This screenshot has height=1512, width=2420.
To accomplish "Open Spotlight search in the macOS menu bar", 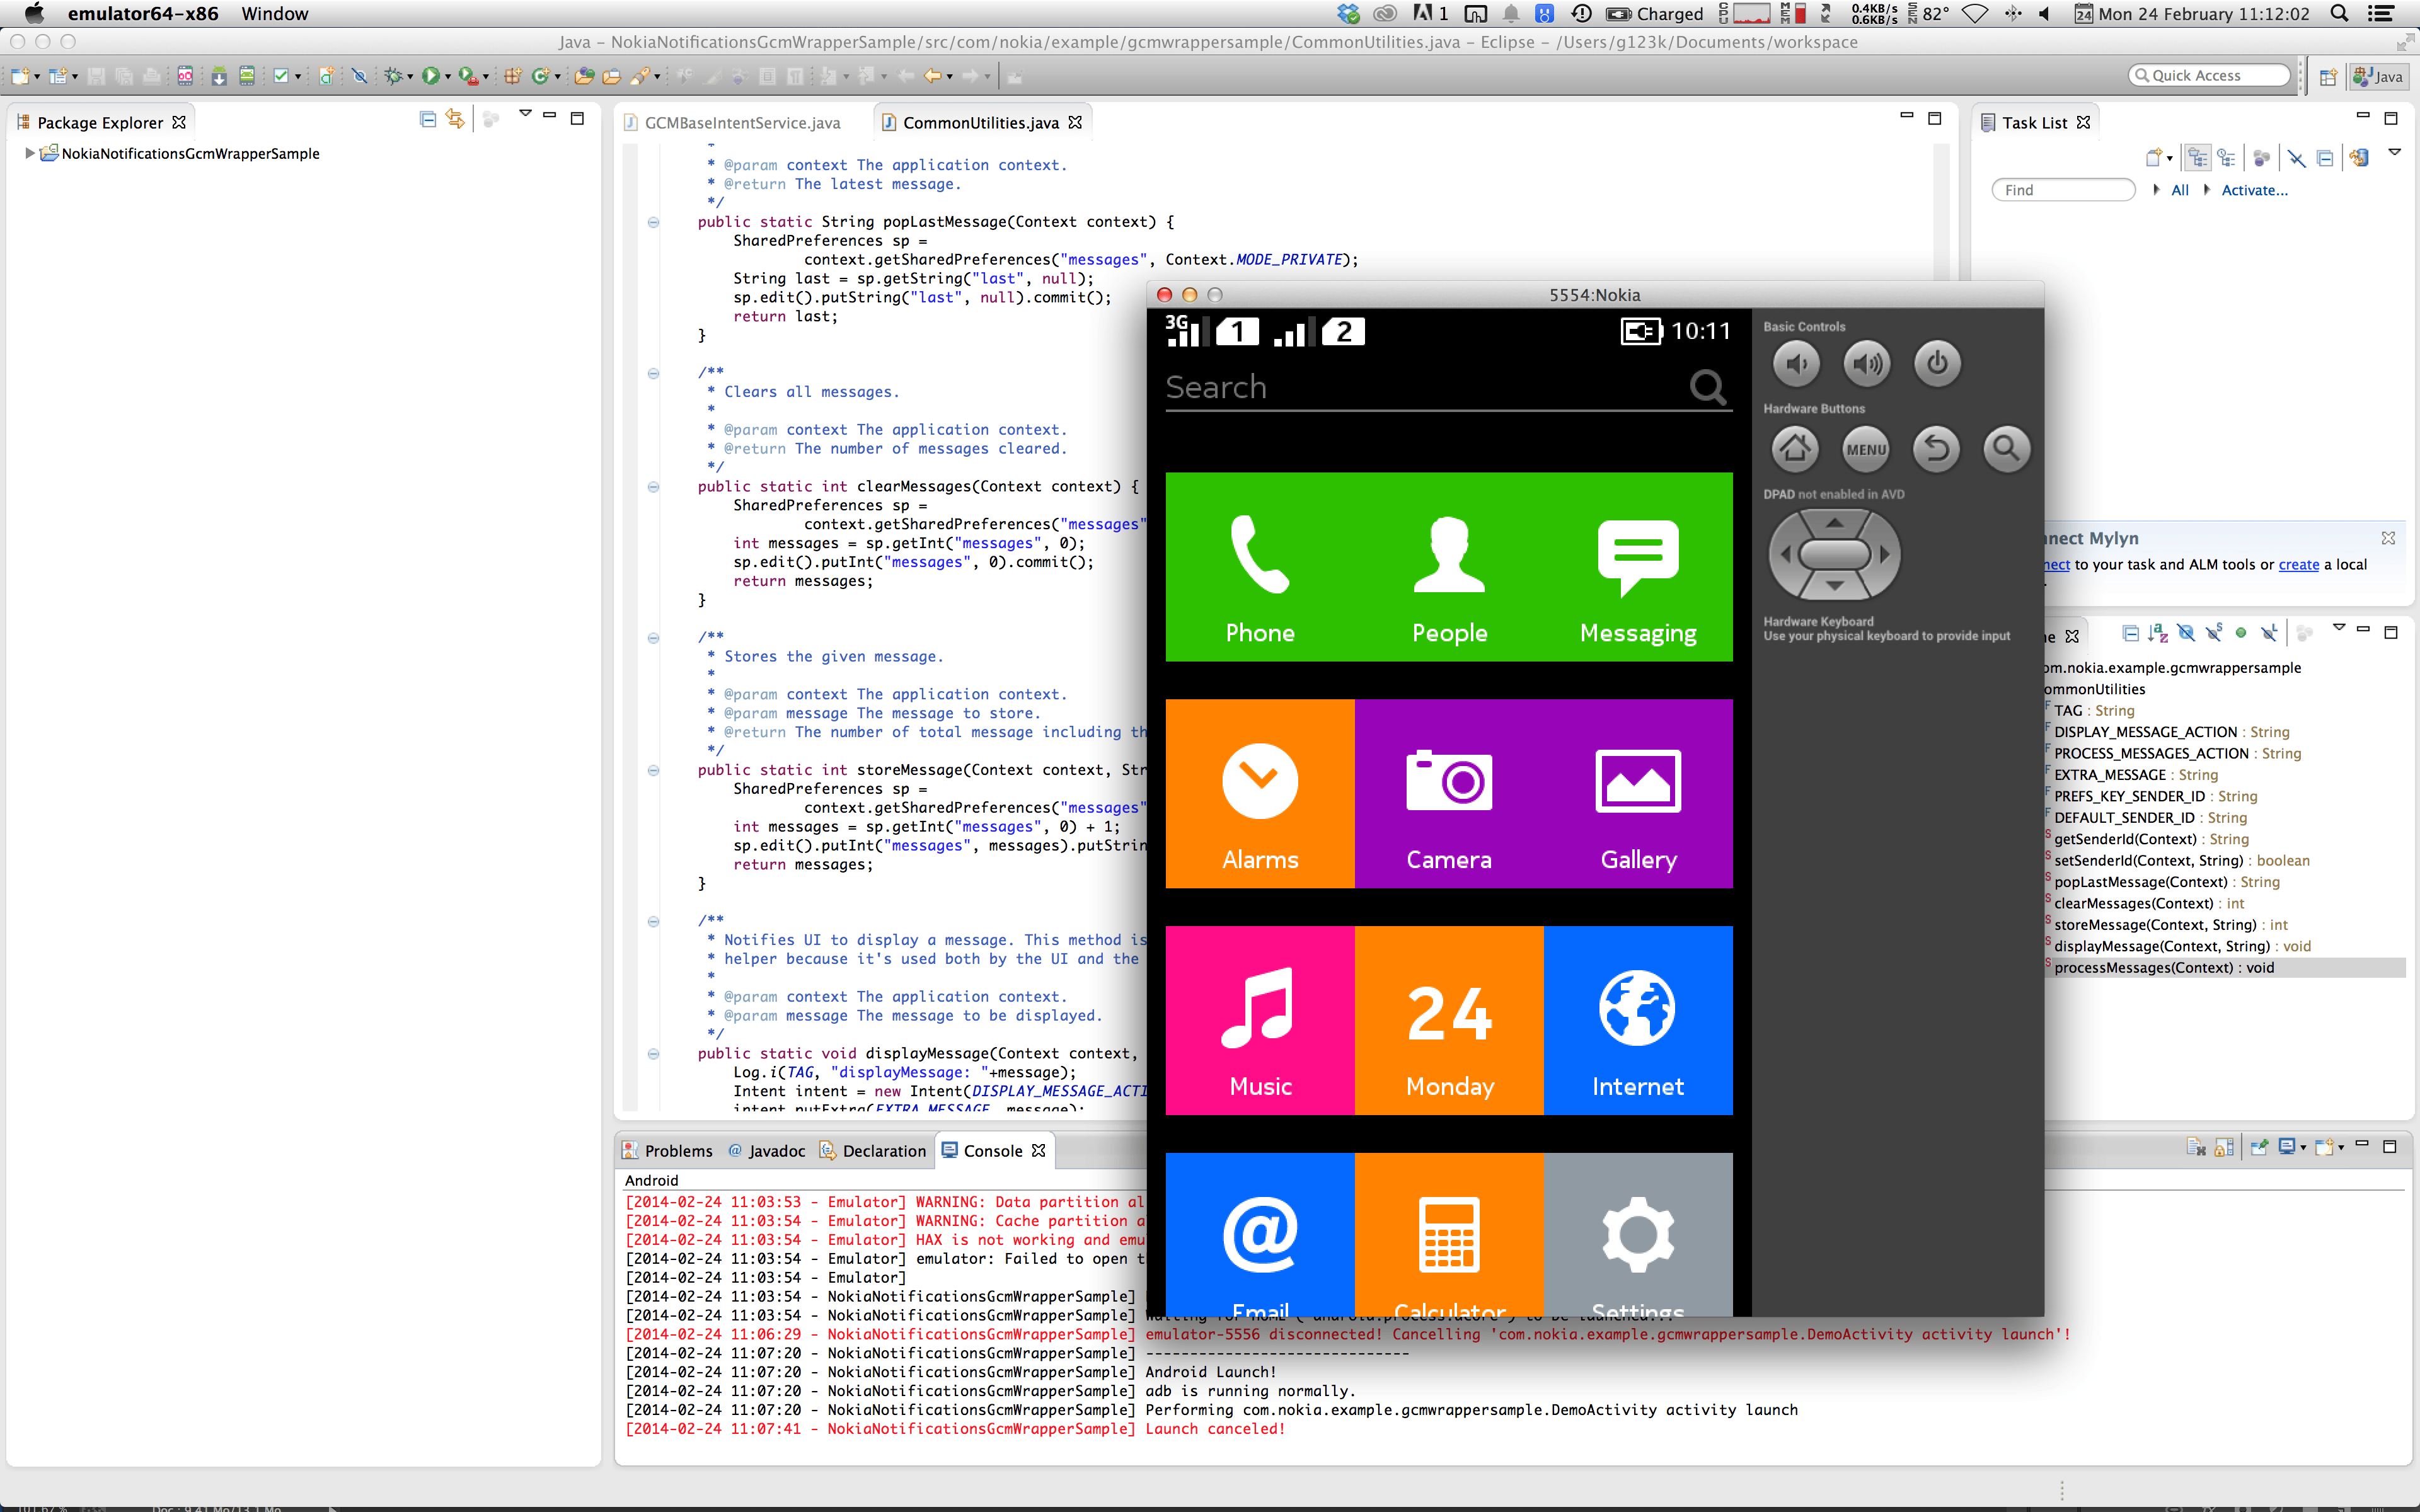I will coord(2339,14).
